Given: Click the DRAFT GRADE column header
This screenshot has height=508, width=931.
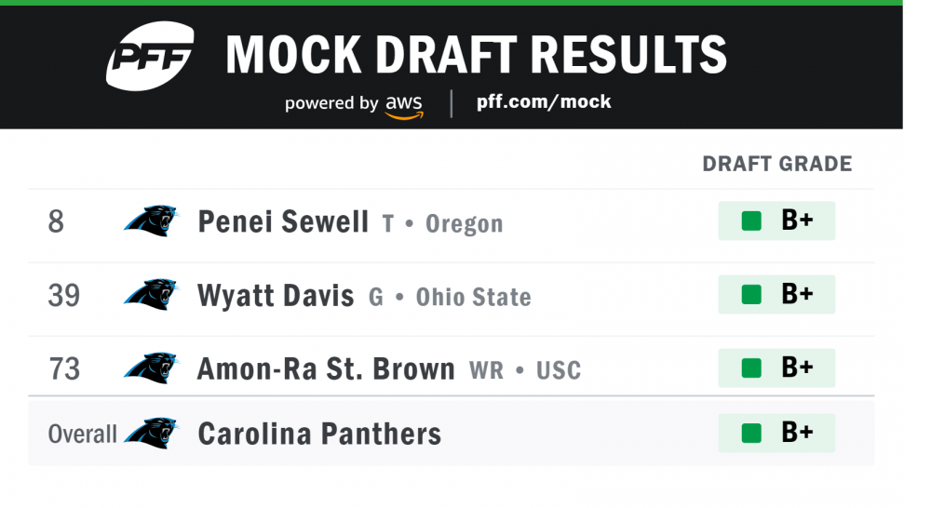Looking at the screenshot, I should tap(776, 165).
